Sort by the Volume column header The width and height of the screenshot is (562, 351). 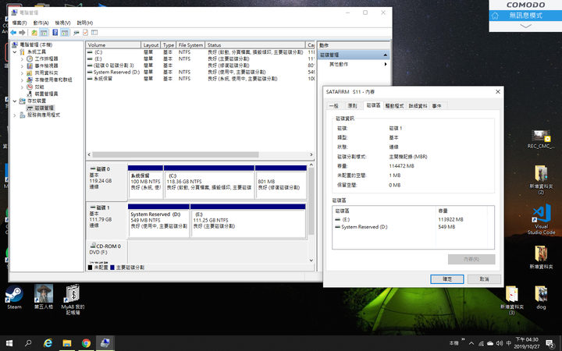113,44
